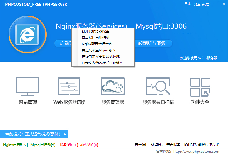Click Mysql已启动 status indicator

[x=43, y=145]
